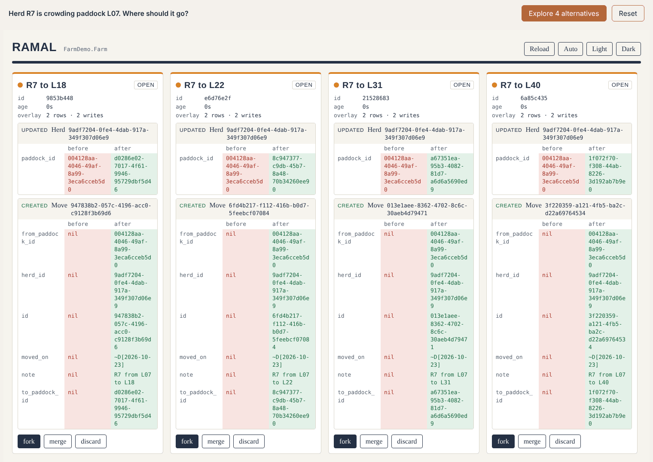Click the OPEN badge on R7 to L22

[304, 85]
